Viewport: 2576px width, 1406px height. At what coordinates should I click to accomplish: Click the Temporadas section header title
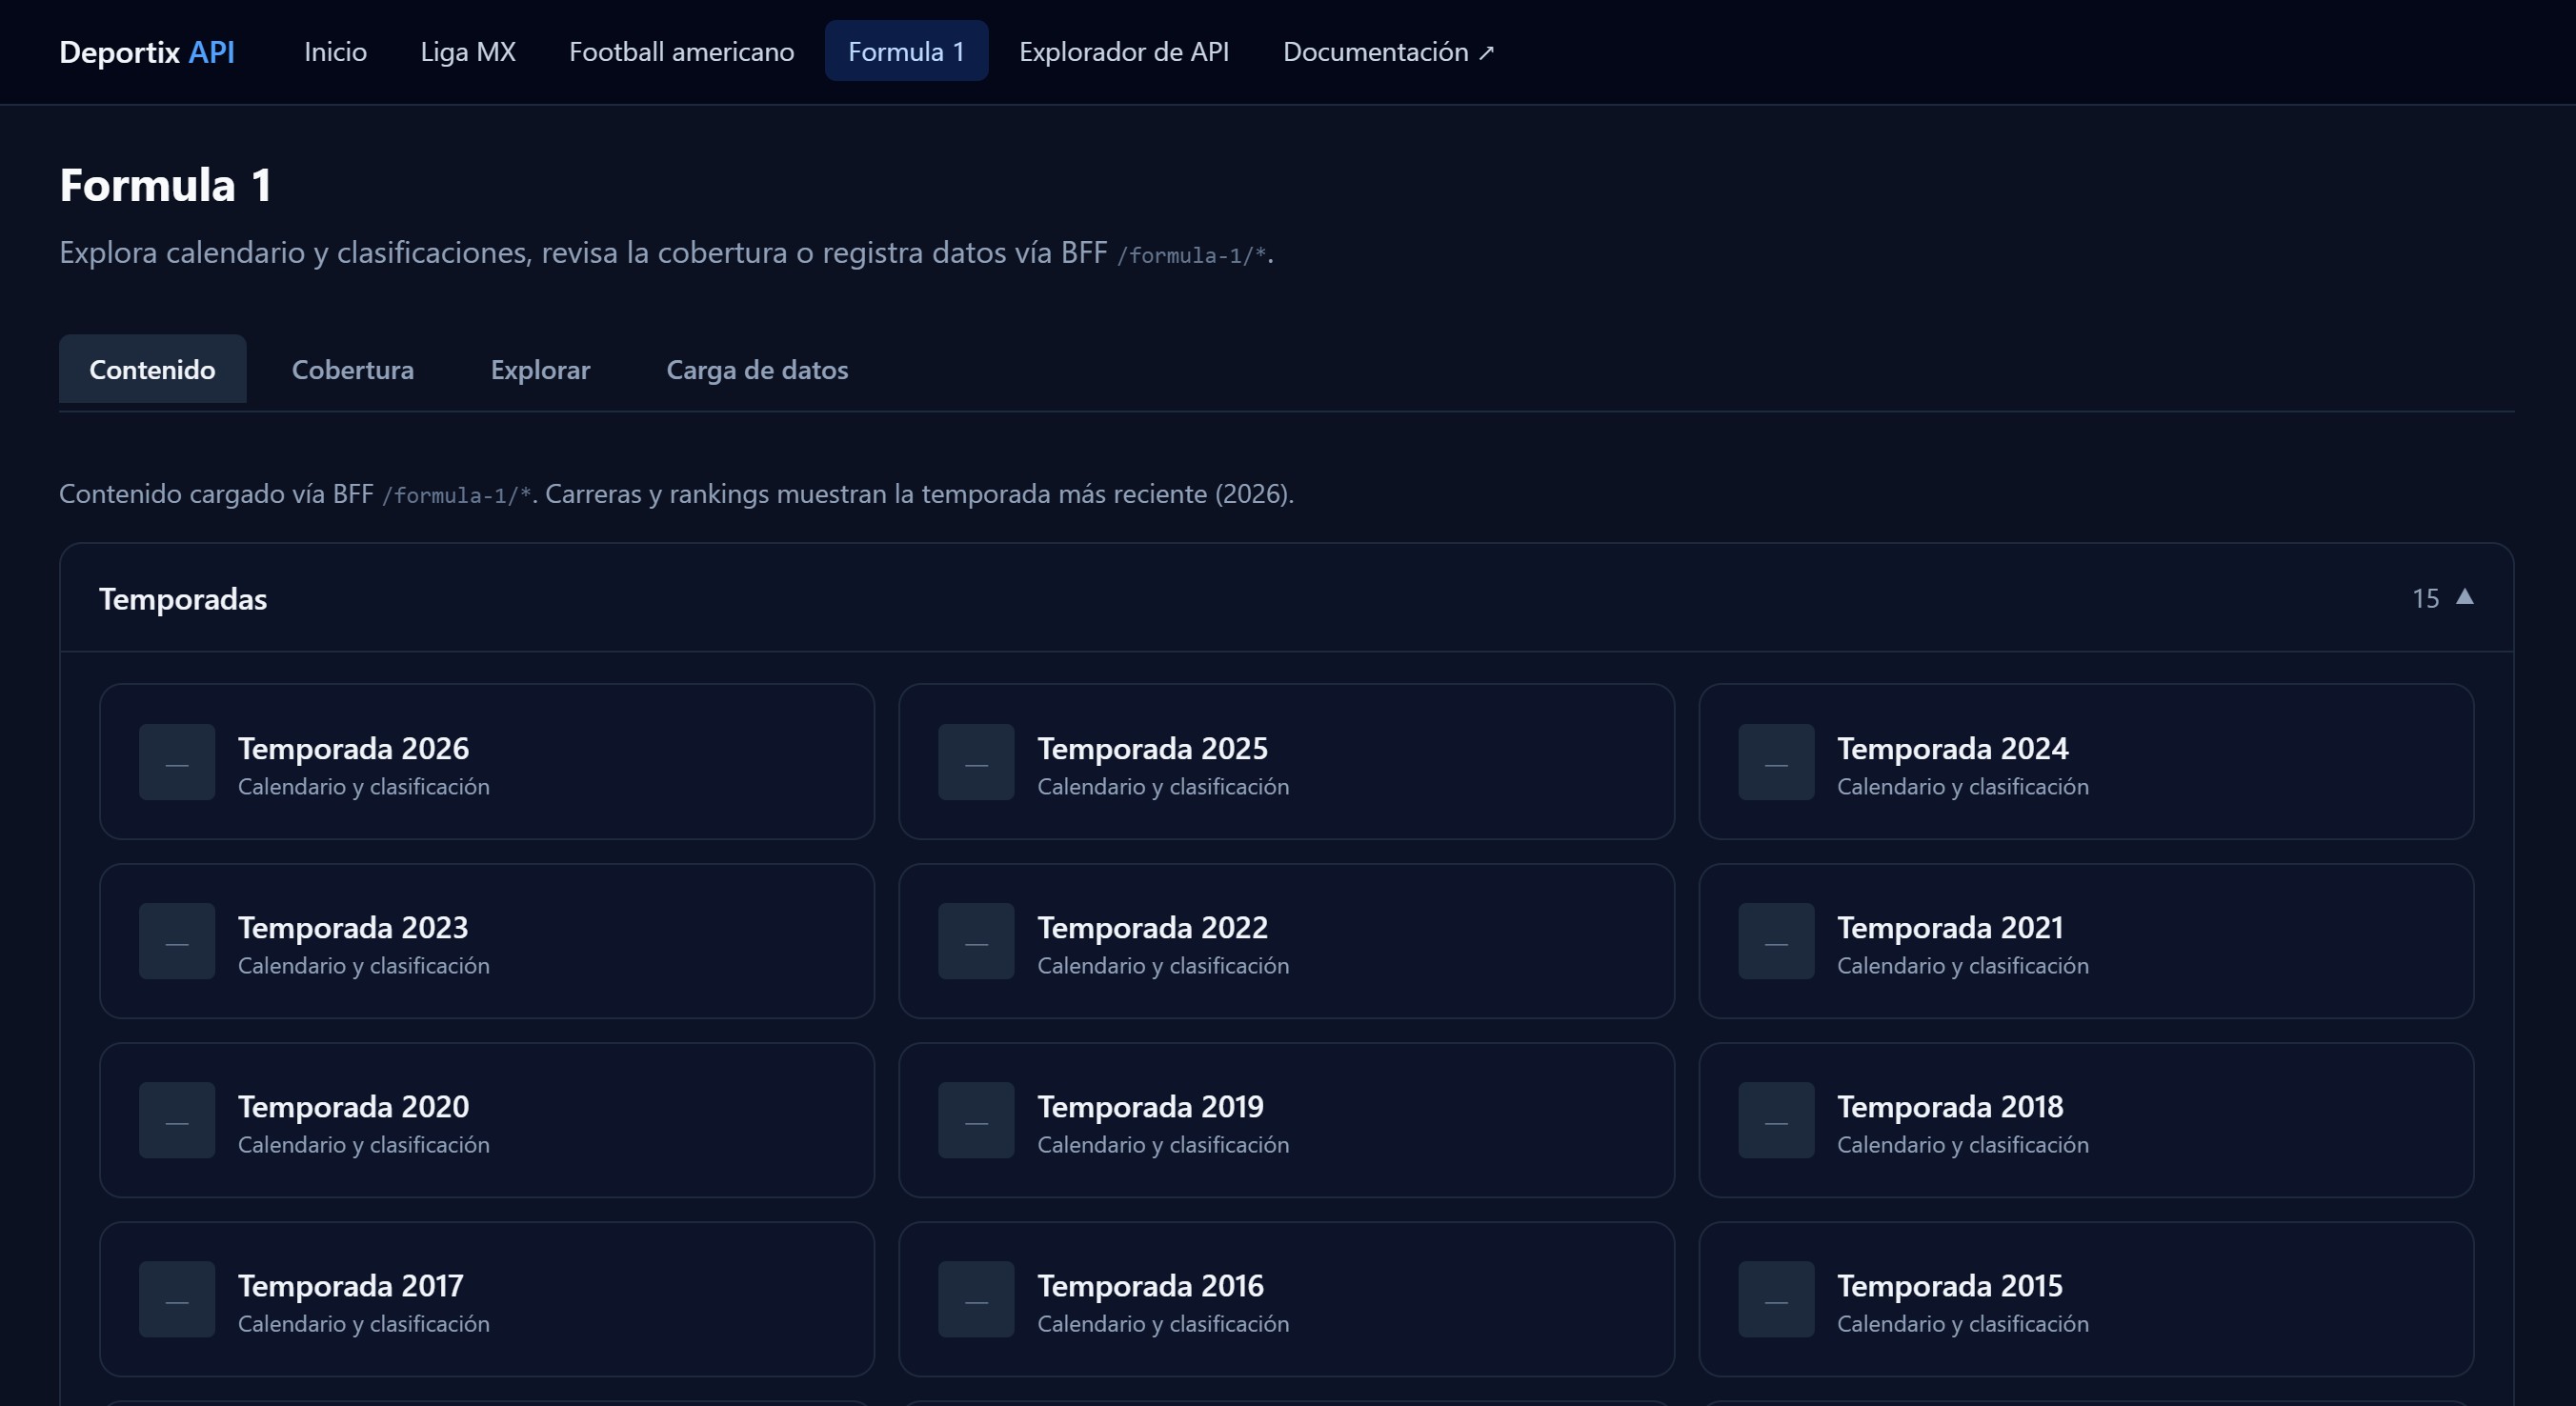pyautogui.click(x=183, y=598)
